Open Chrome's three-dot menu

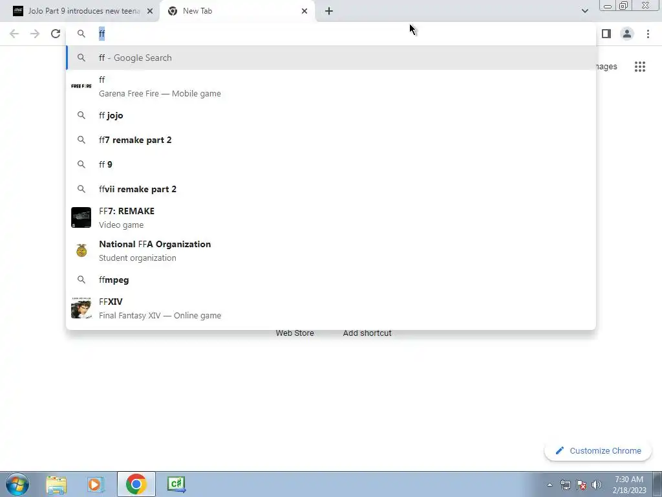(648, 34)
